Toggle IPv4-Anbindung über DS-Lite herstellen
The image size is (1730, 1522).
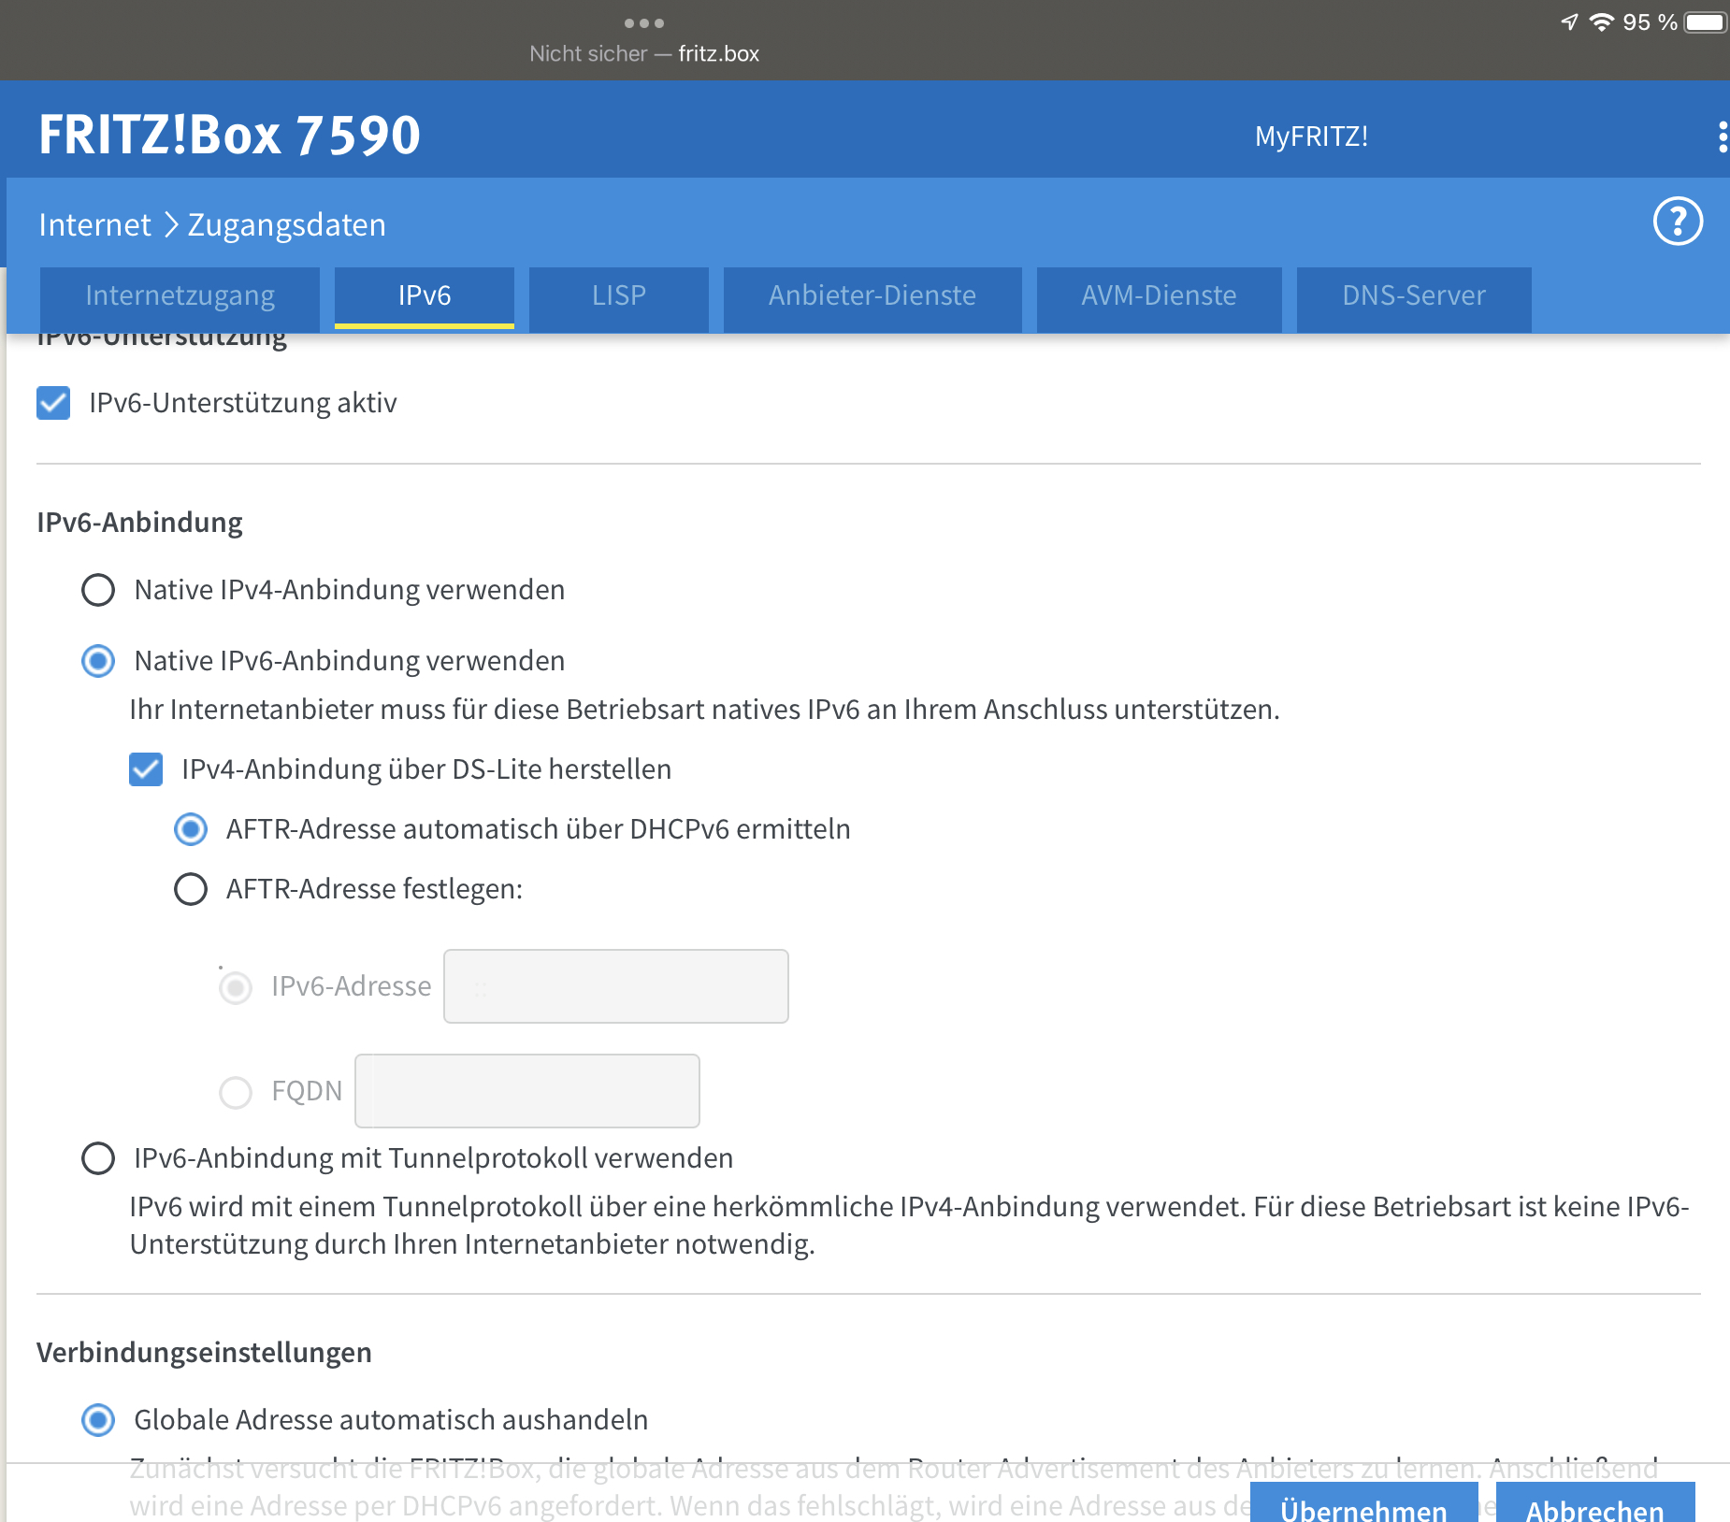point(146,769)
